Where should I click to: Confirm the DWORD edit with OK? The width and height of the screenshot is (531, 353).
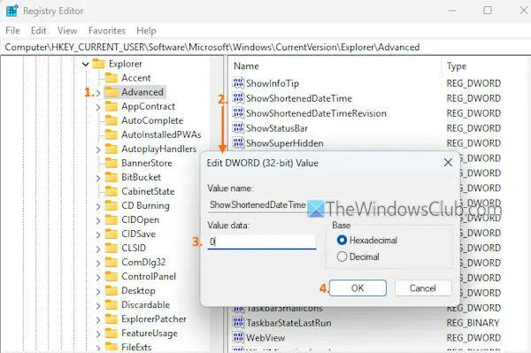point(358,288)
